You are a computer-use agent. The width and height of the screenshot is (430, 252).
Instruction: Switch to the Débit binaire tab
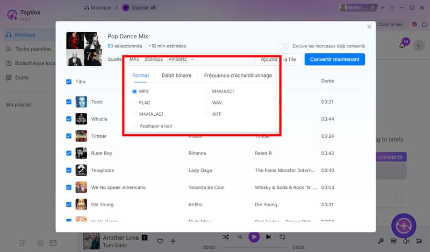point(176,75)
